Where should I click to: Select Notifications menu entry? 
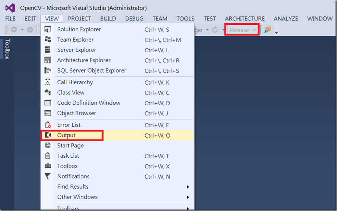[x=117, y=176]
